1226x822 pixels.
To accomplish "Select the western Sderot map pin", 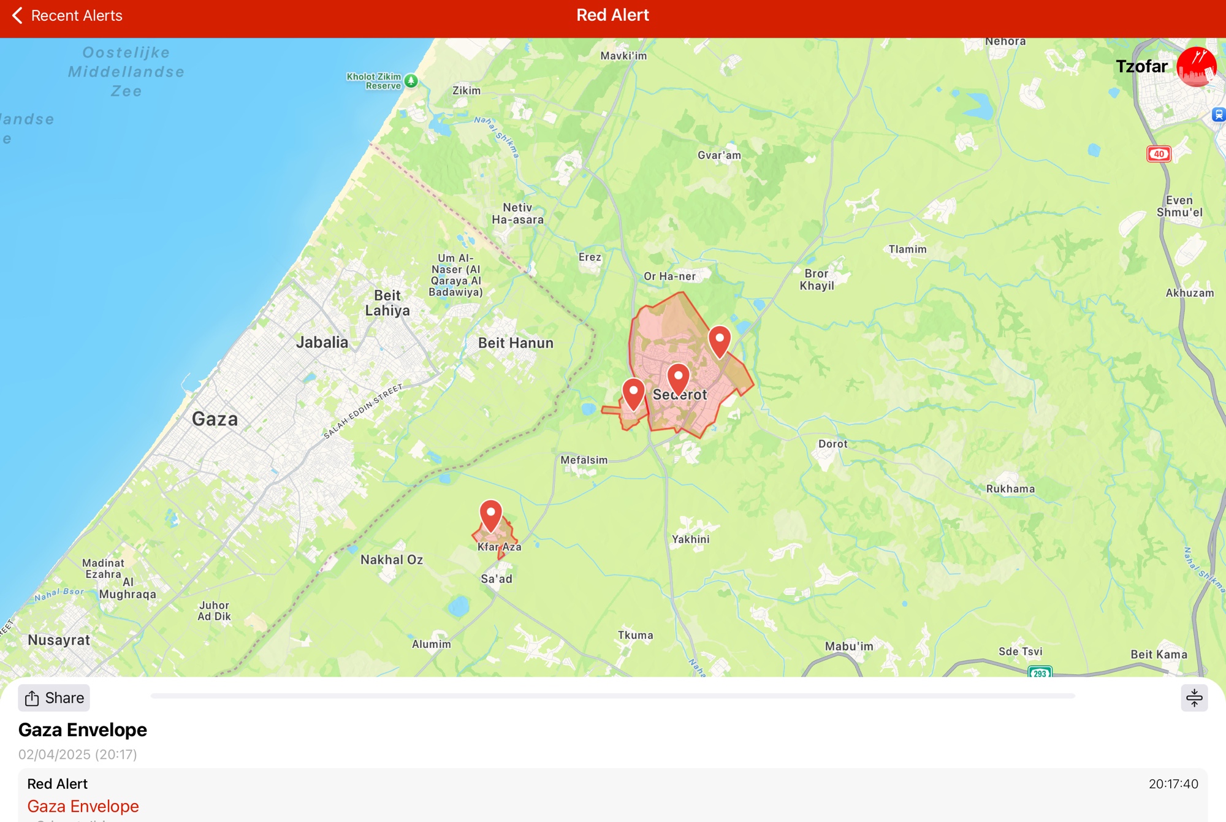I will click(x=633, y=392).
